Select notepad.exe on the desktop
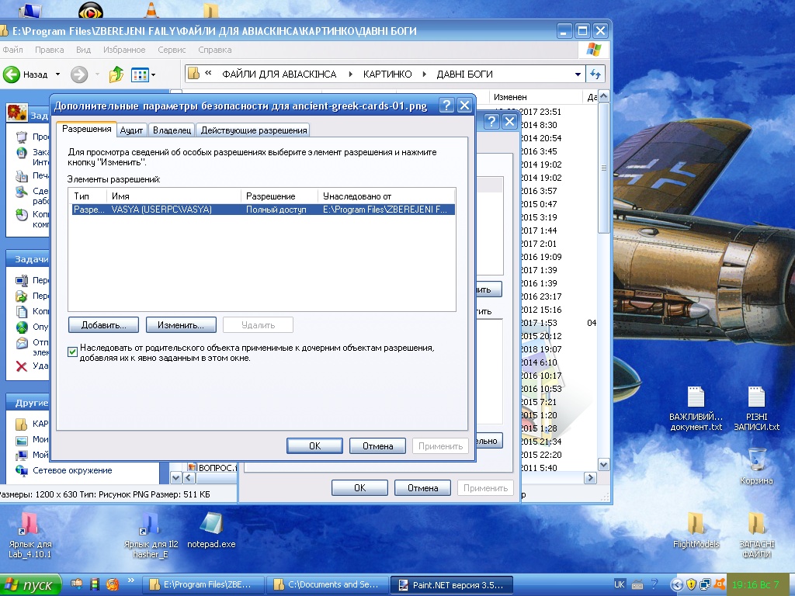 pos(211,530)
